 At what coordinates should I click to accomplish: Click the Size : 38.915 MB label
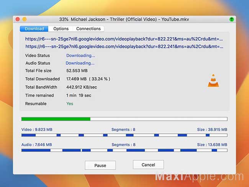click(x=212, y=130)
